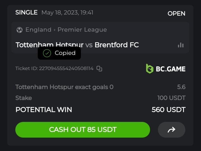Copy the ticket ID with copy icon
The height and width of the screenshot is (151, 201).
[99, 68]
